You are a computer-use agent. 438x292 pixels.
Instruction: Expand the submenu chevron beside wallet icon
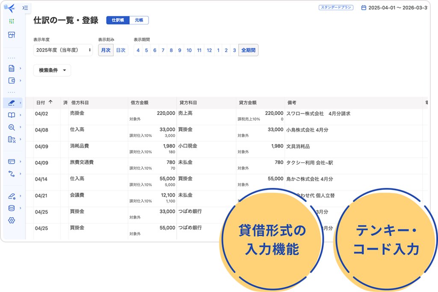click(20, 80)
